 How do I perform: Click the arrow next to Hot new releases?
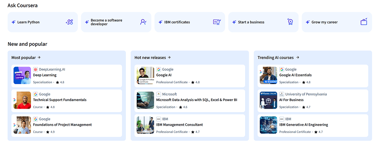click(x=169, y=57)
